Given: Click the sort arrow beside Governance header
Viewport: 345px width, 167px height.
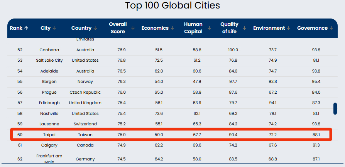Looking at the screenshot, I should click(x=331, y=28).
